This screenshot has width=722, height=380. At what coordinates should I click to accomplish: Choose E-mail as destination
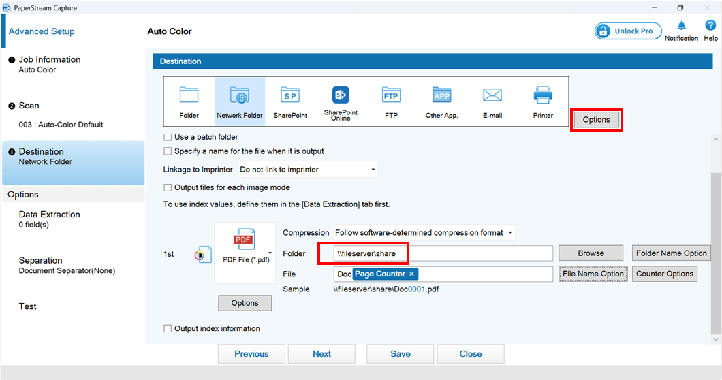(x=492, y=101)
